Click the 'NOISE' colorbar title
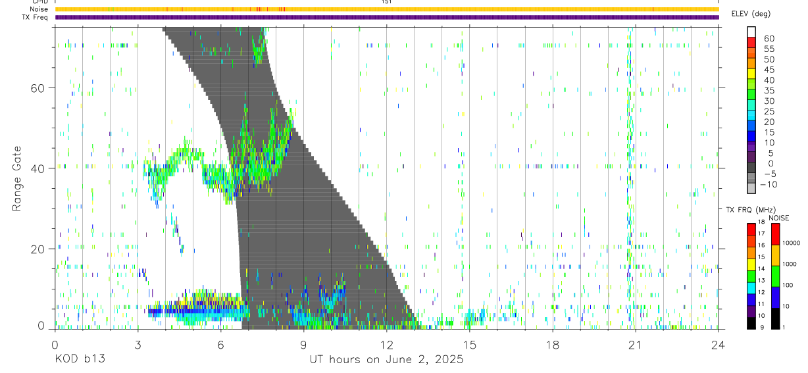 779,218
